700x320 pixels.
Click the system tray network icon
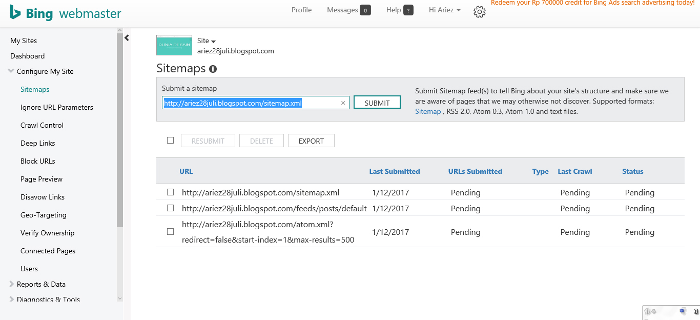[x=682, y=311]
